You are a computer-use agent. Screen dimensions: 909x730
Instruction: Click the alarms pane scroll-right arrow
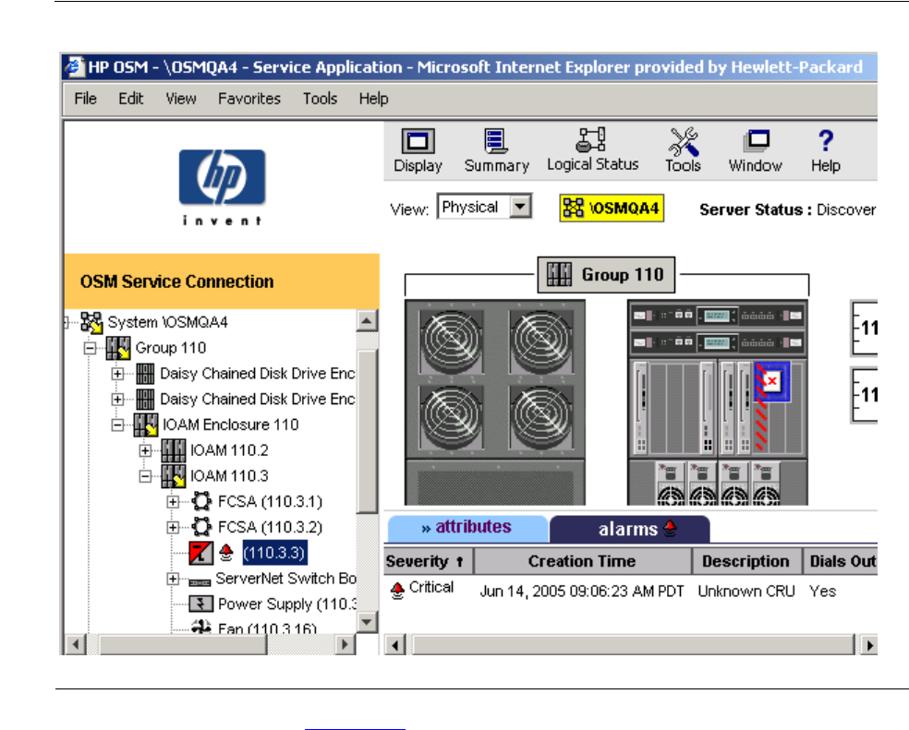click(867, 645)
